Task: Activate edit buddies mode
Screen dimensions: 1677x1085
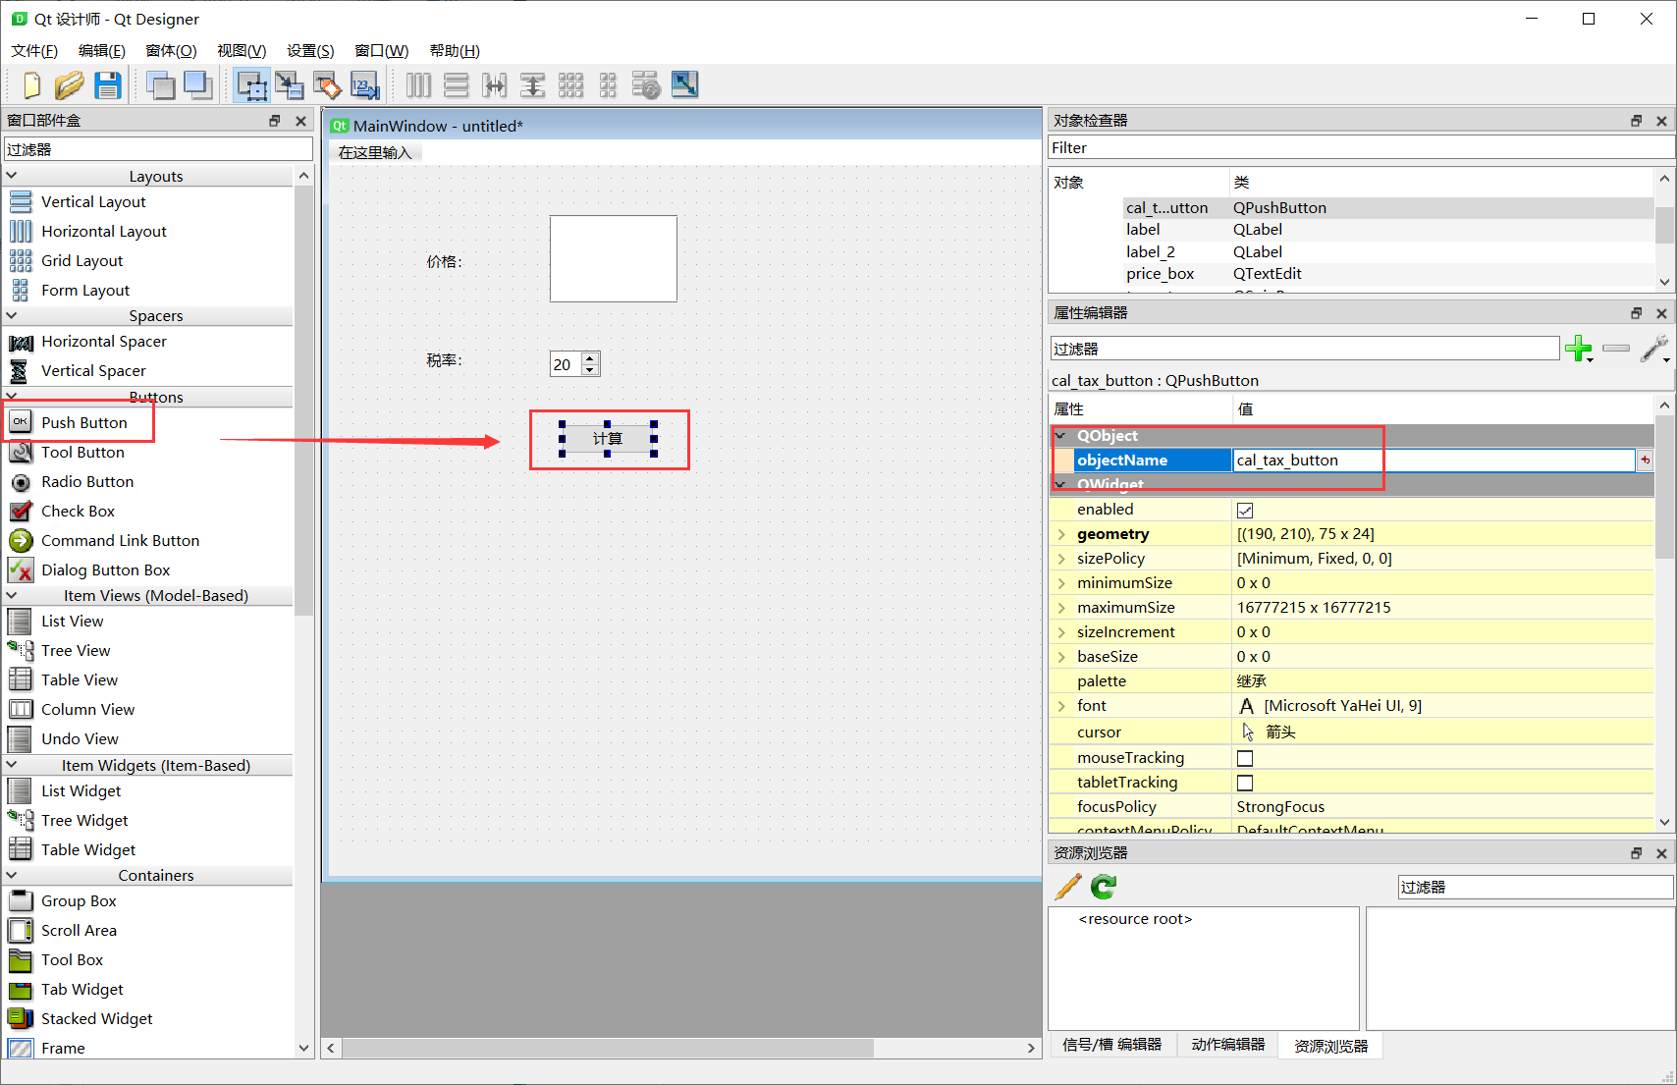Action: (x=327, y=85)
